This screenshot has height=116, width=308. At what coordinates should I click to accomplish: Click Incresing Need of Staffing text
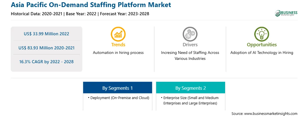190,56
